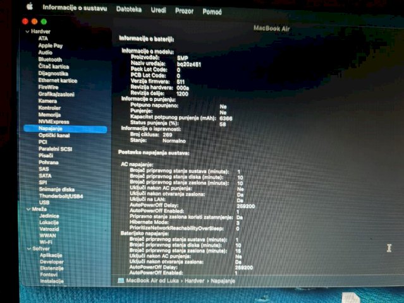The width and height of the screenshot is (404, 303).
Task: Select Ekstenzije under Softver
Action: pyautogui.click(x=52, y=268)
